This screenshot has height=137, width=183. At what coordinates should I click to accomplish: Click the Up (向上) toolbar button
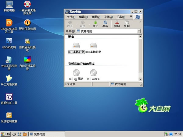click(x=95, y=24)
